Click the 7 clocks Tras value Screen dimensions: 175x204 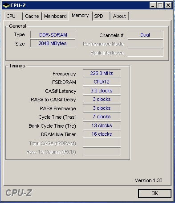[102, 117]
